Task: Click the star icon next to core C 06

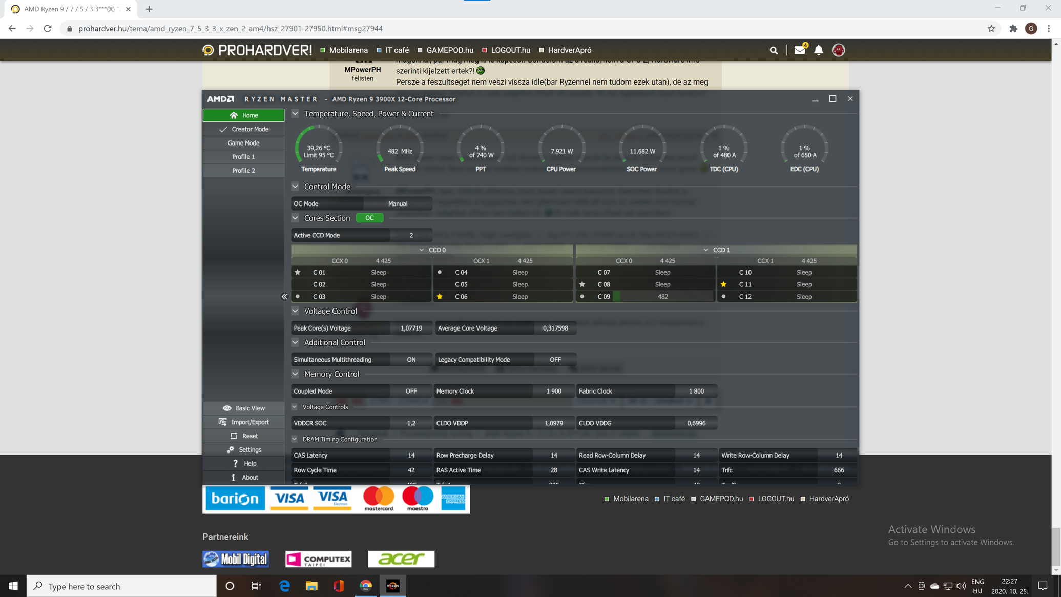Action: pos(440,297)
